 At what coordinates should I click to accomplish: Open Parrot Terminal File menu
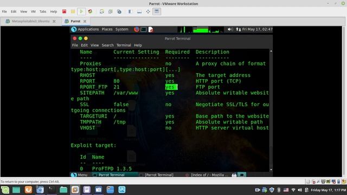[x=75, y=45]
